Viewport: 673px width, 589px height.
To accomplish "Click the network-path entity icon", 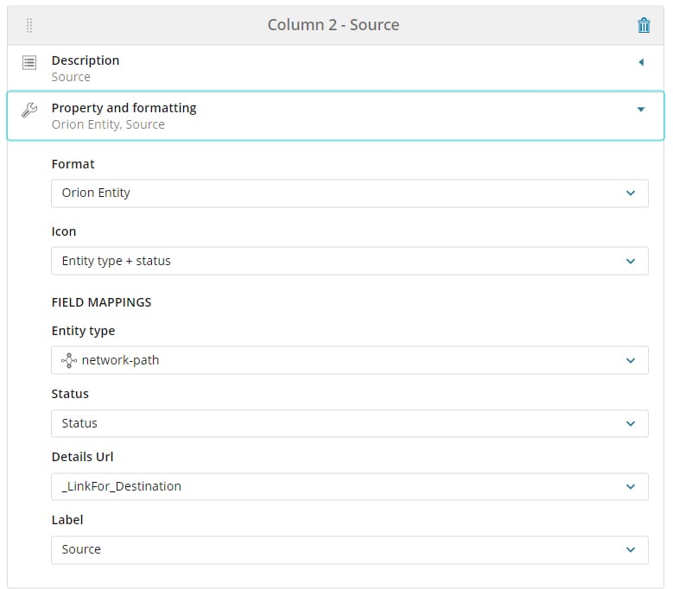I will (x=69, y=360).
